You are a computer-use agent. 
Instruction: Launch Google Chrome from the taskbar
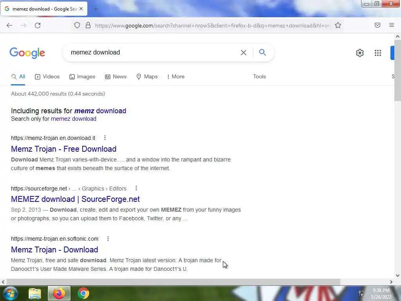pos(83,294)
